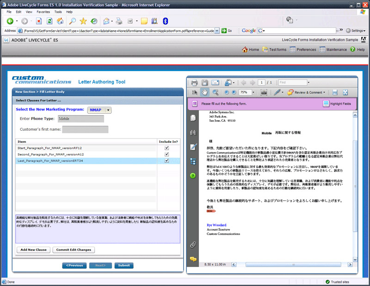Open the 75% zoom level dropdown
This screenshot has width=370, height=286.
point(253,92)
